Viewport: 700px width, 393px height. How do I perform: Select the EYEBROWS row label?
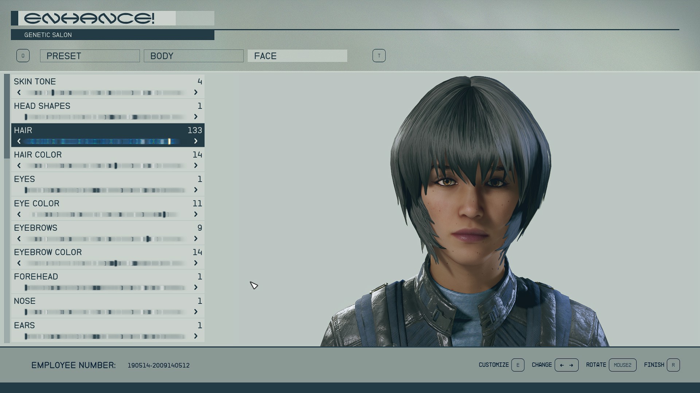pyautogui.click(x=35, y=228)
